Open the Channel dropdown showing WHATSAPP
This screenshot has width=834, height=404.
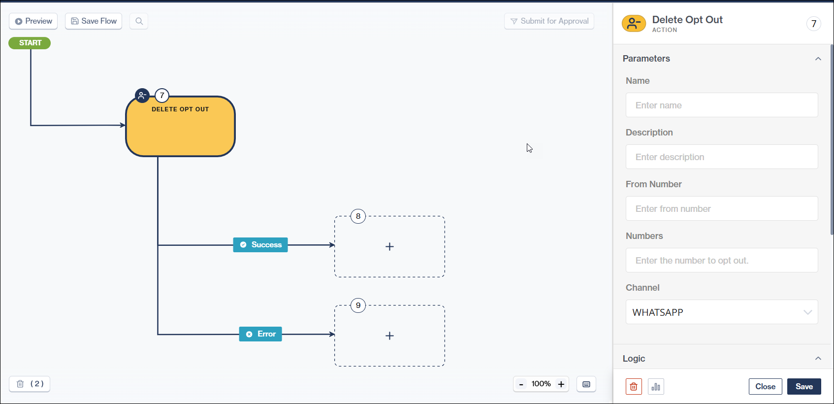tap(721, 312)
